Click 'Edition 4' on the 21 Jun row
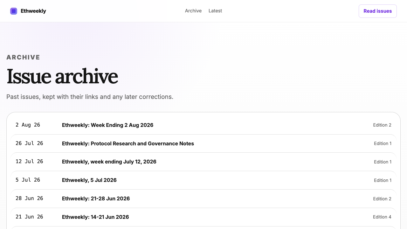Screen dimensions: 407x229 point(382,217)
